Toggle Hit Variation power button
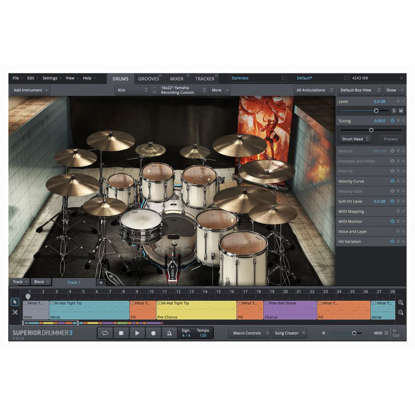This screenshot has width=415, height=415. (392, 241)
